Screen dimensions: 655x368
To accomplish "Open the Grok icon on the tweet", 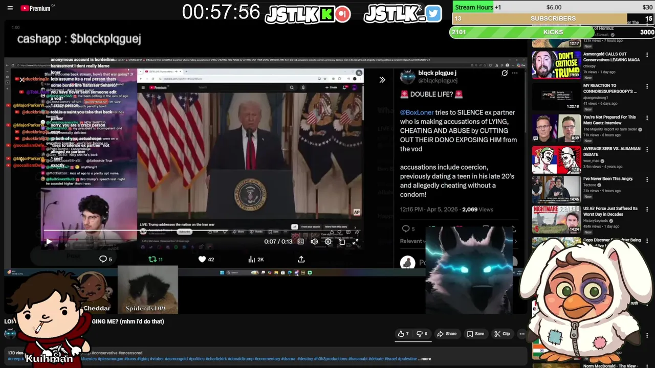I will [505, 73].
